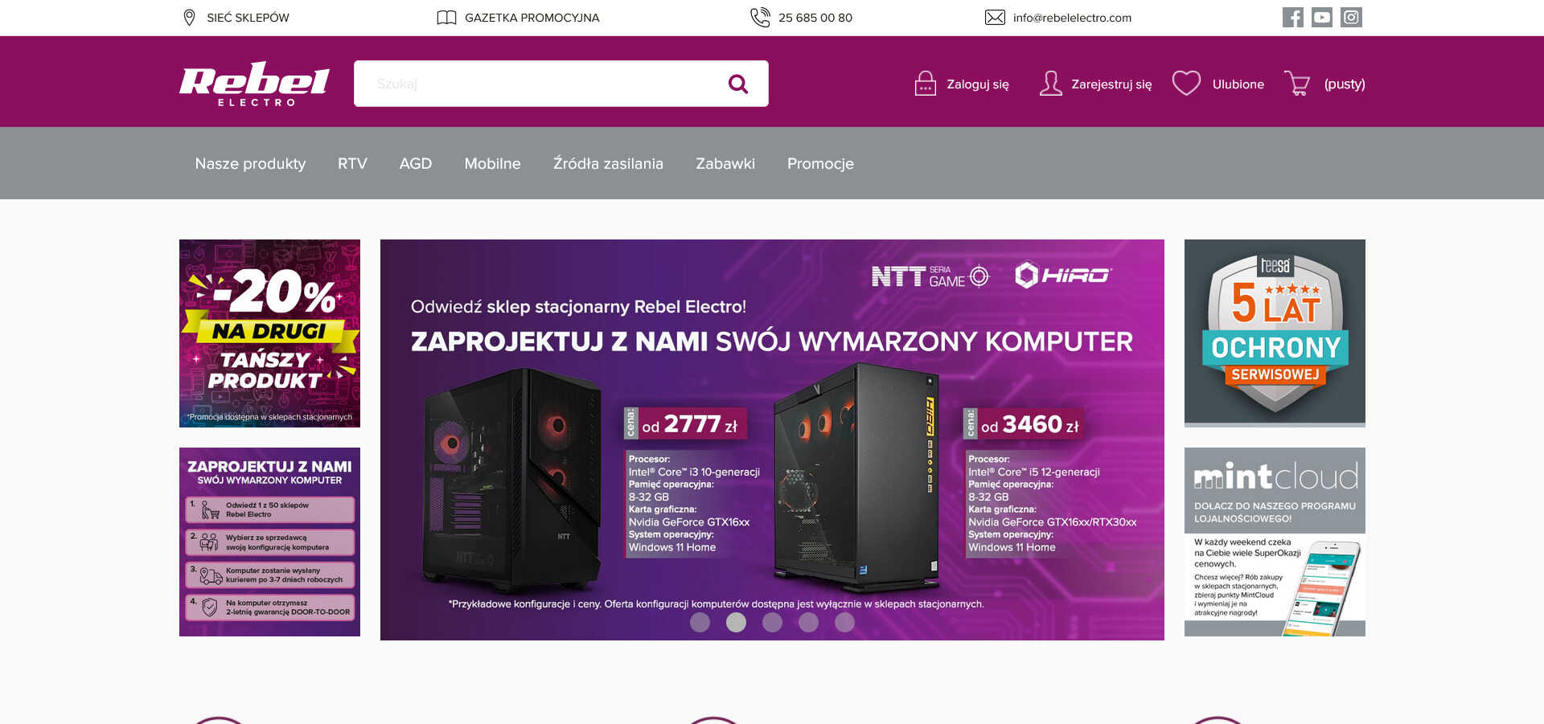Click the shopping cart icon
The width and height of the screenshot is (1544, 724).
tap(1296, 84)
